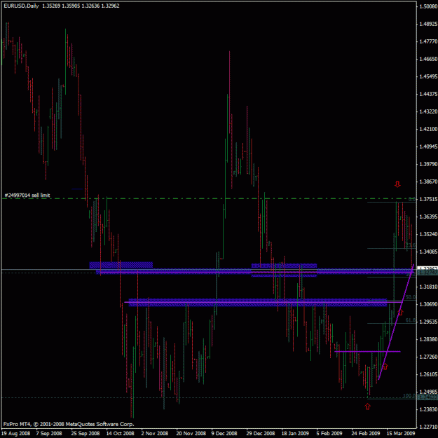Click the 1.42100 price axis label
The width and height of the screenshot is (438, 438).
(x=428, y=129)
